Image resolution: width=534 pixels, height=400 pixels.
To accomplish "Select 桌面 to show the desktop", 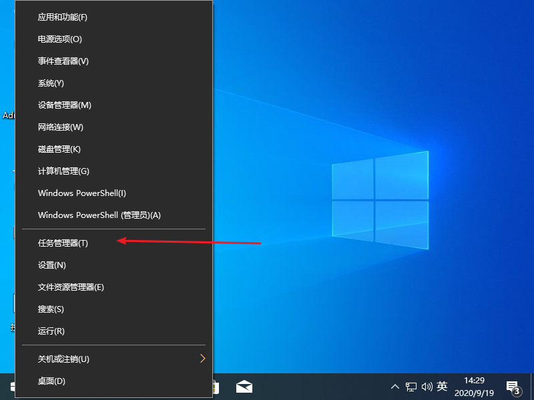I will tap(51, 381).
